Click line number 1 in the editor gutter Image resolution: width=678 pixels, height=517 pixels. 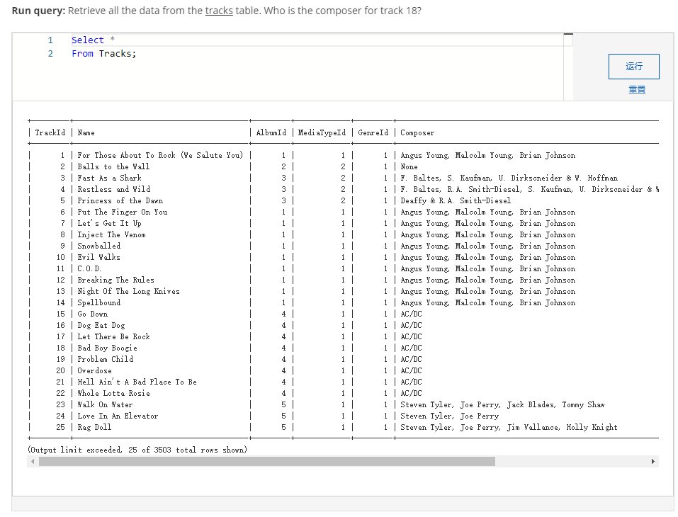(50, 40)
